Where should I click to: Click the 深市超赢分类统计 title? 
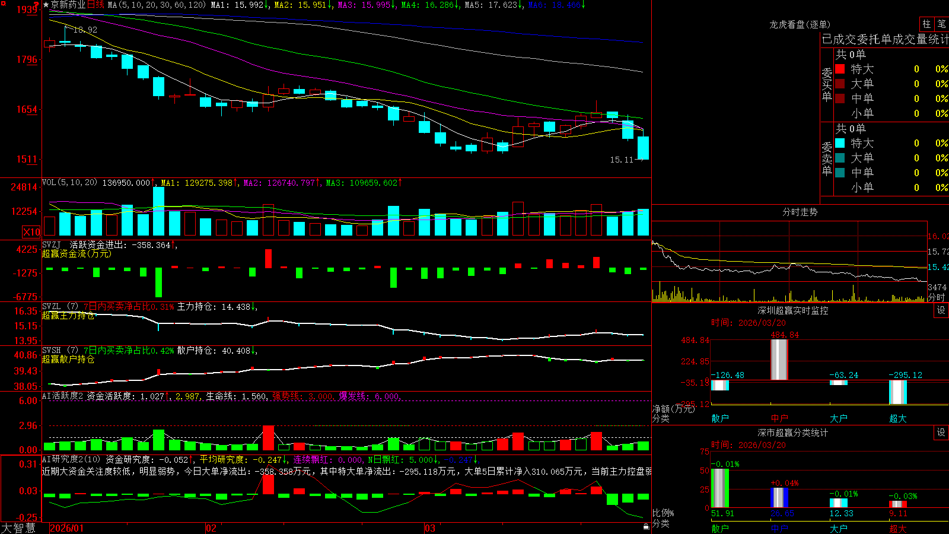pos(793,433)
